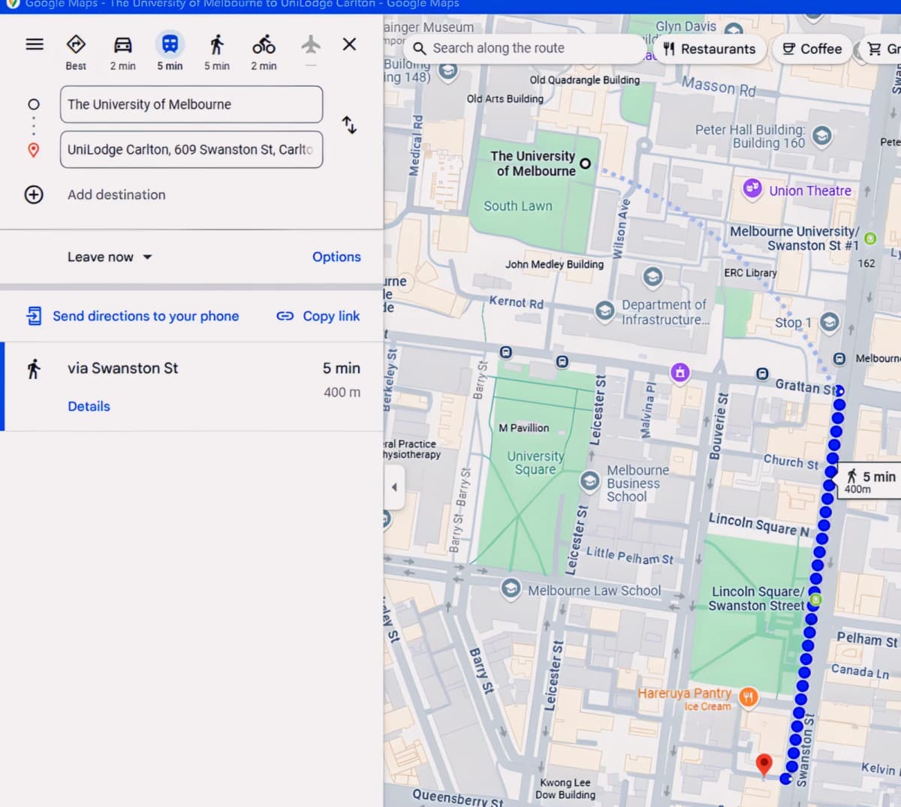Select the Best travel mode

pyautogui.click(x=76, y=52)
